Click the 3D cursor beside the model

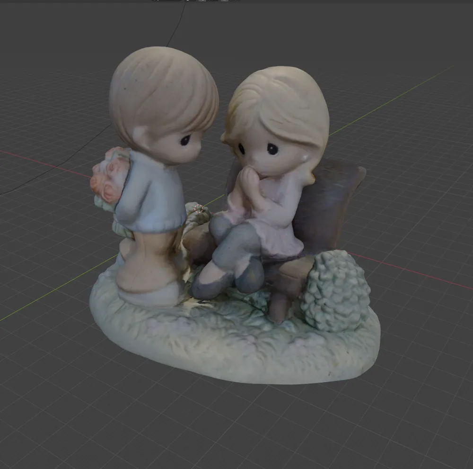(198, 208)
